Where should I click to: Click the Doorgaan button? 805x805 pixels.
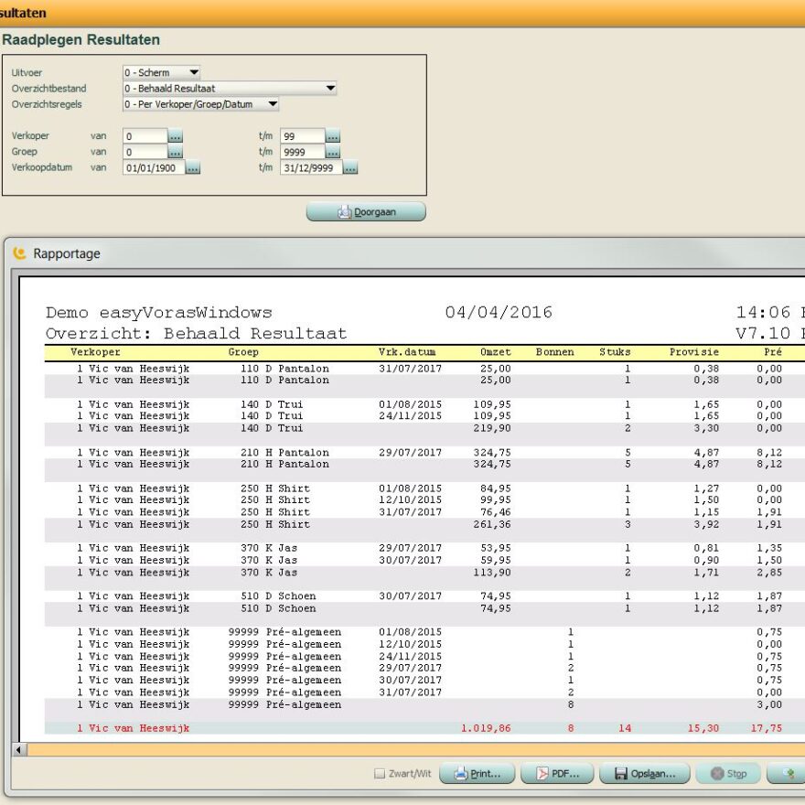(x=366, y=211)
